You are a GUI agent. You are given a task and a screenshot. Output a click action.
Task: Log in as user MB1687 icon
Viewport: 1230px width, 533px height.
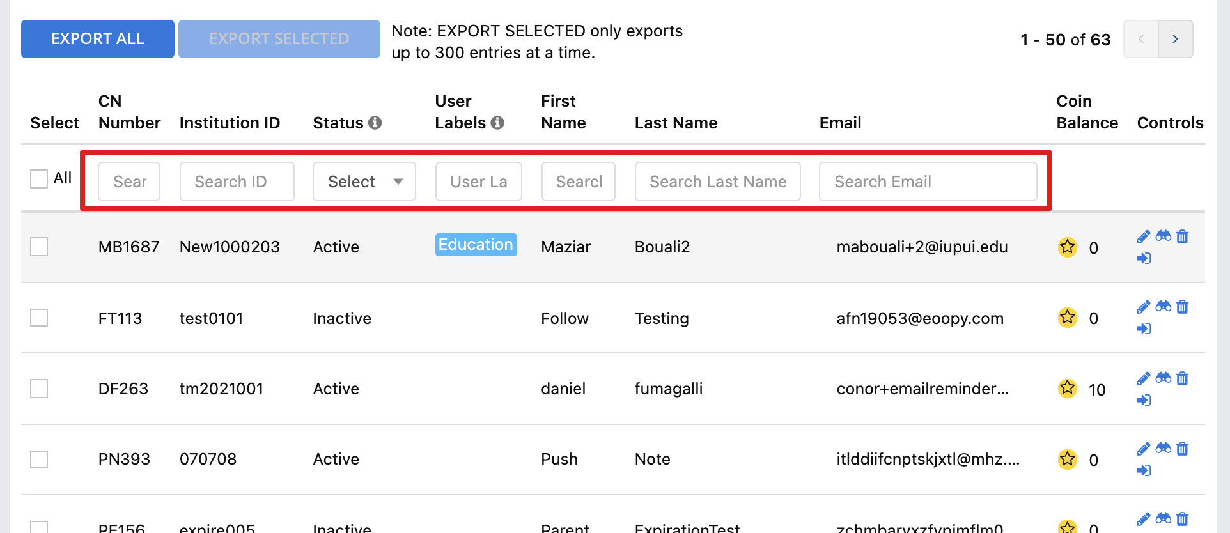(x=1144, y=258)
